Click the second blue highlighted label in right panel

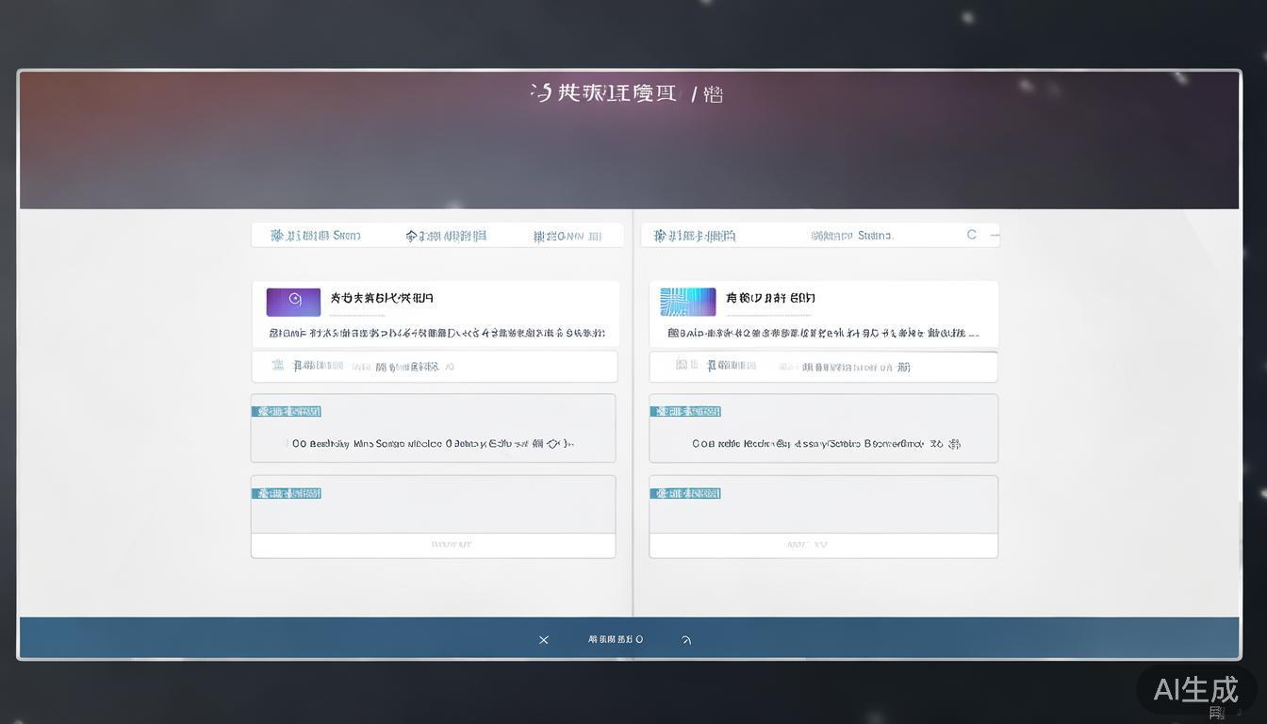685,493
